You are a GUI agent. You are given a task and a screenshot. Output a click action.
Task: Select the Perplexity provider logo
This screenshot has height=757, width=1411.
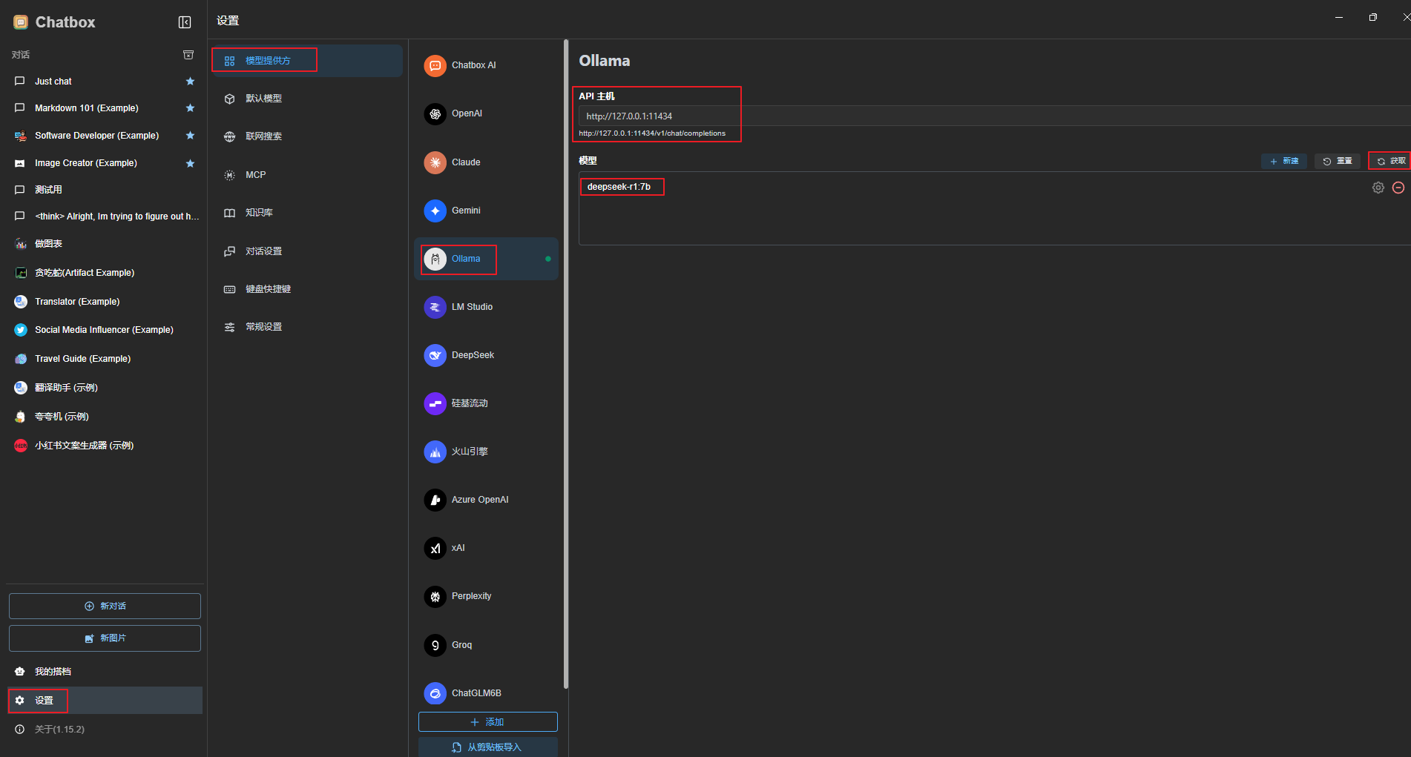(x=435, y=596)
